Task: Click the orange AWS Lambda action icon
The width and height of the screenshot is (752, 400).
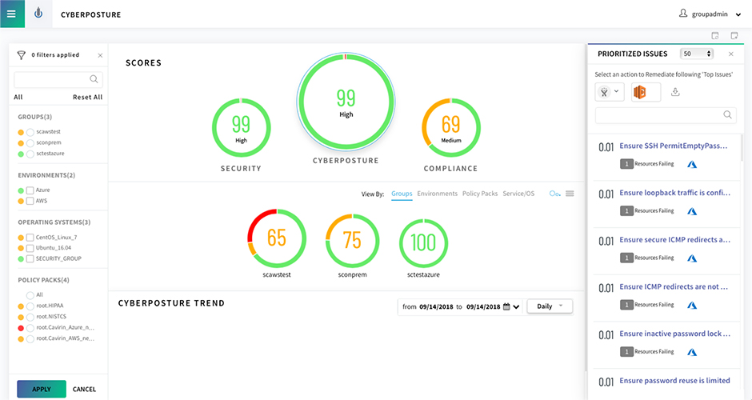Action: [x=640, y=92]
